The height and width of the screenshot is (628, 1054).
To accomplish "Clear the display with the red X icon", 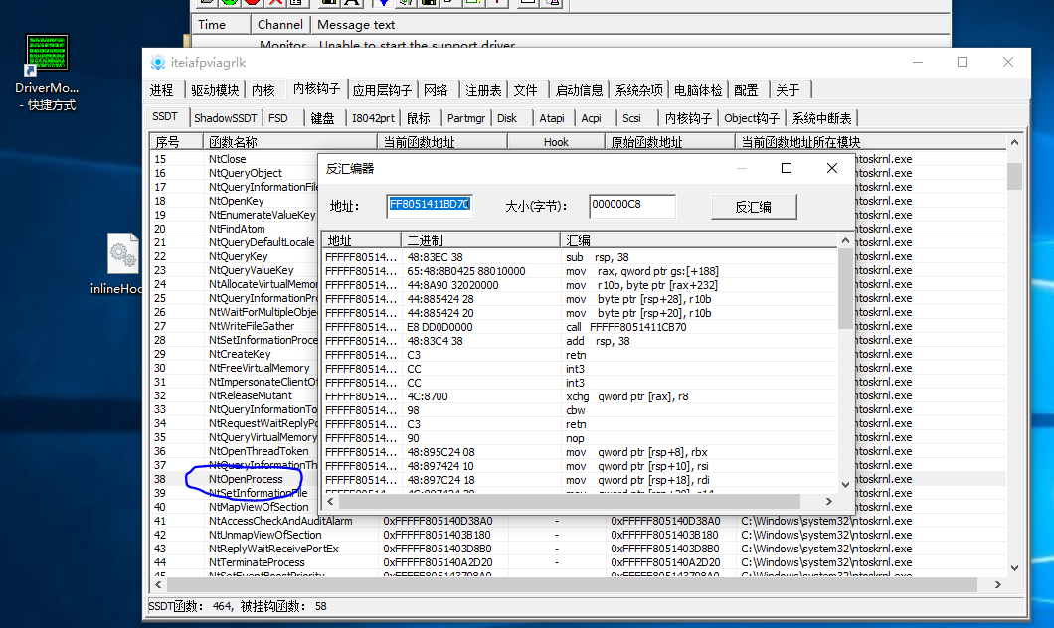I will tap(277, 4).
